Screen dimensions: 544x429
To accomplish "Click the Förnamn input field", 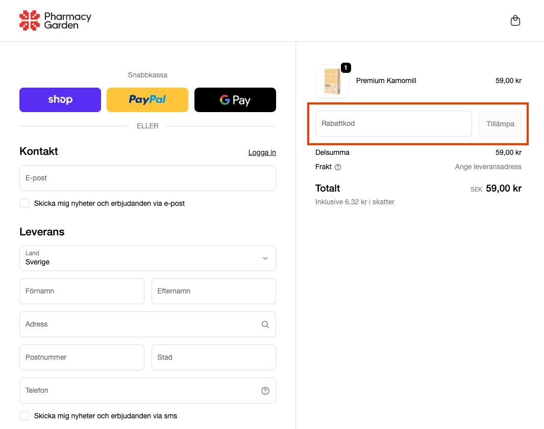I will [x=82, y=291].
